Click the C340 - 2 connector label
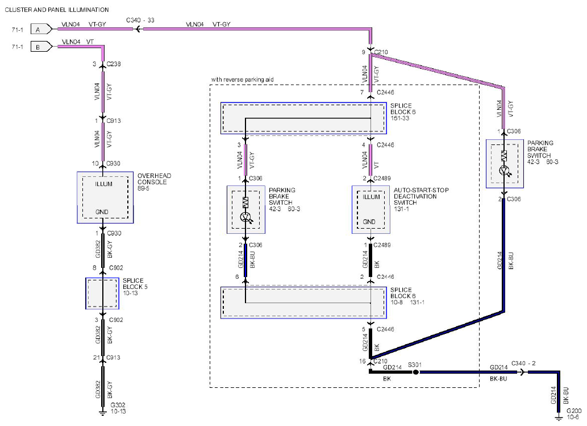This screenshot has width=587, height=426. (x=523, y=363)
